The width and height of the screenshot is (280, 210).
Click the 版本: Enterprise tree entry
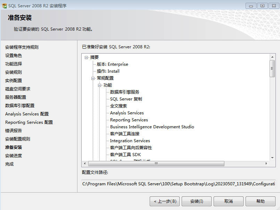(x=112, y=64)
